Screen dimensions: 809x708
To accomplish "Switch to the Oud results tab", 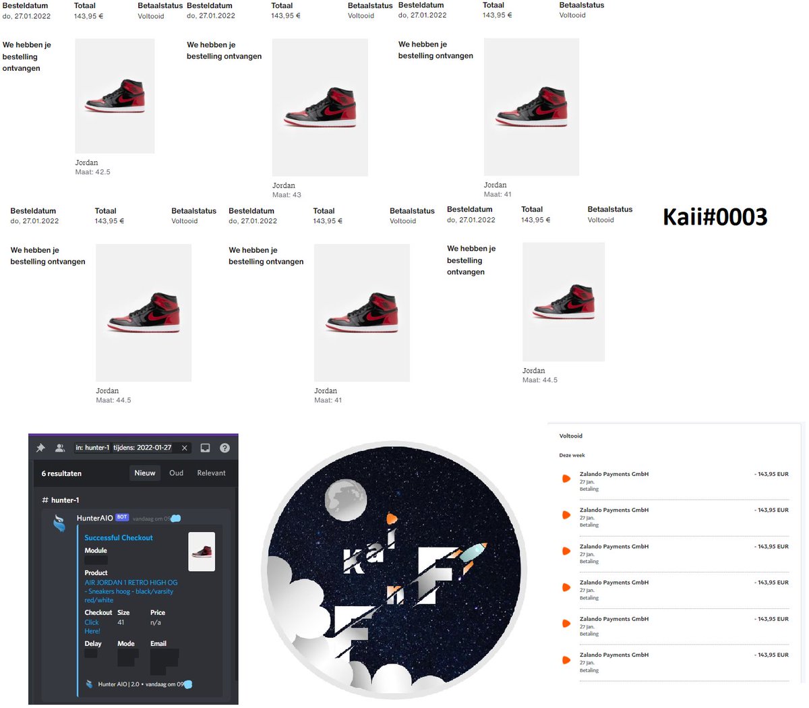I will point(177,473).
